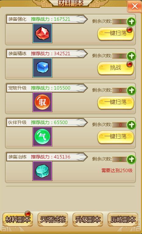This screenshot has width=142, height=234.
Task: Add attempts with 伙伴升级 plus icon
Action: click(131, 125)
